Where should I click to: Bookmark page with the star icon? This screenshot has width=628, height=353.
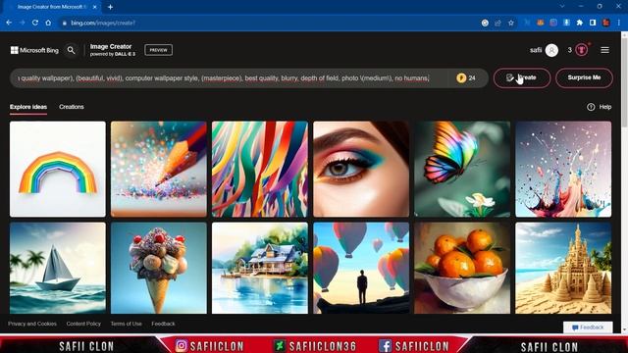(511, 23)
